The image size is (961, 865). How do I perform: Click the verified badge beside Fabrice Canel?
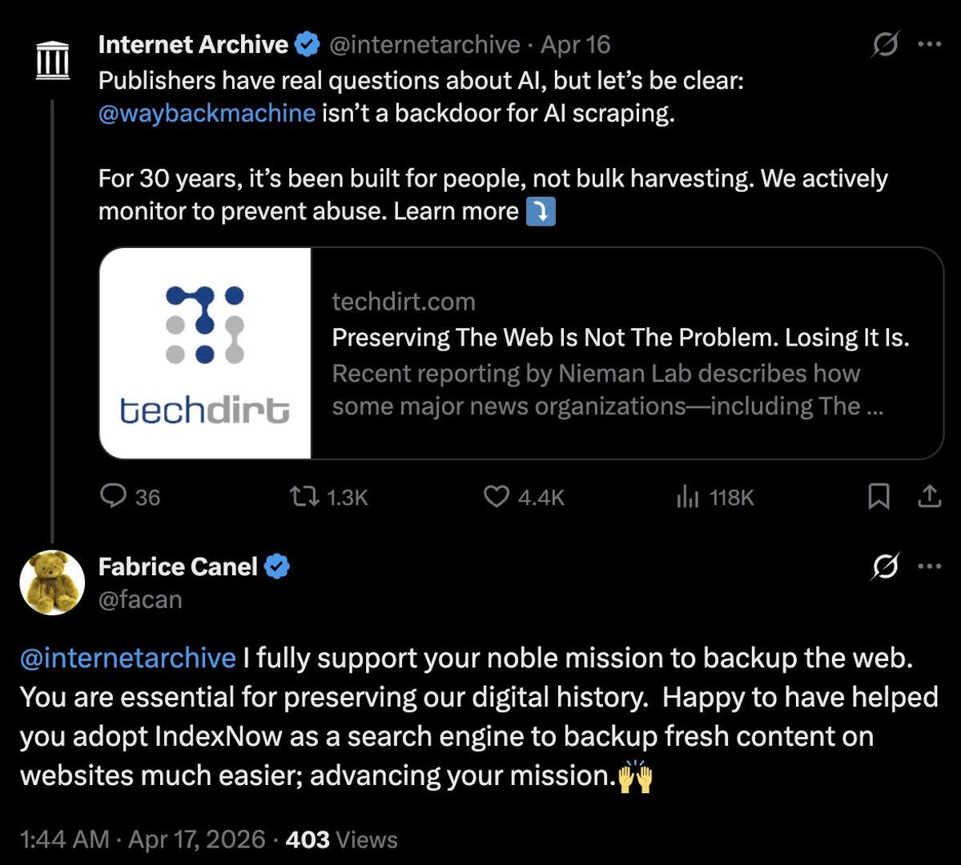277,566
